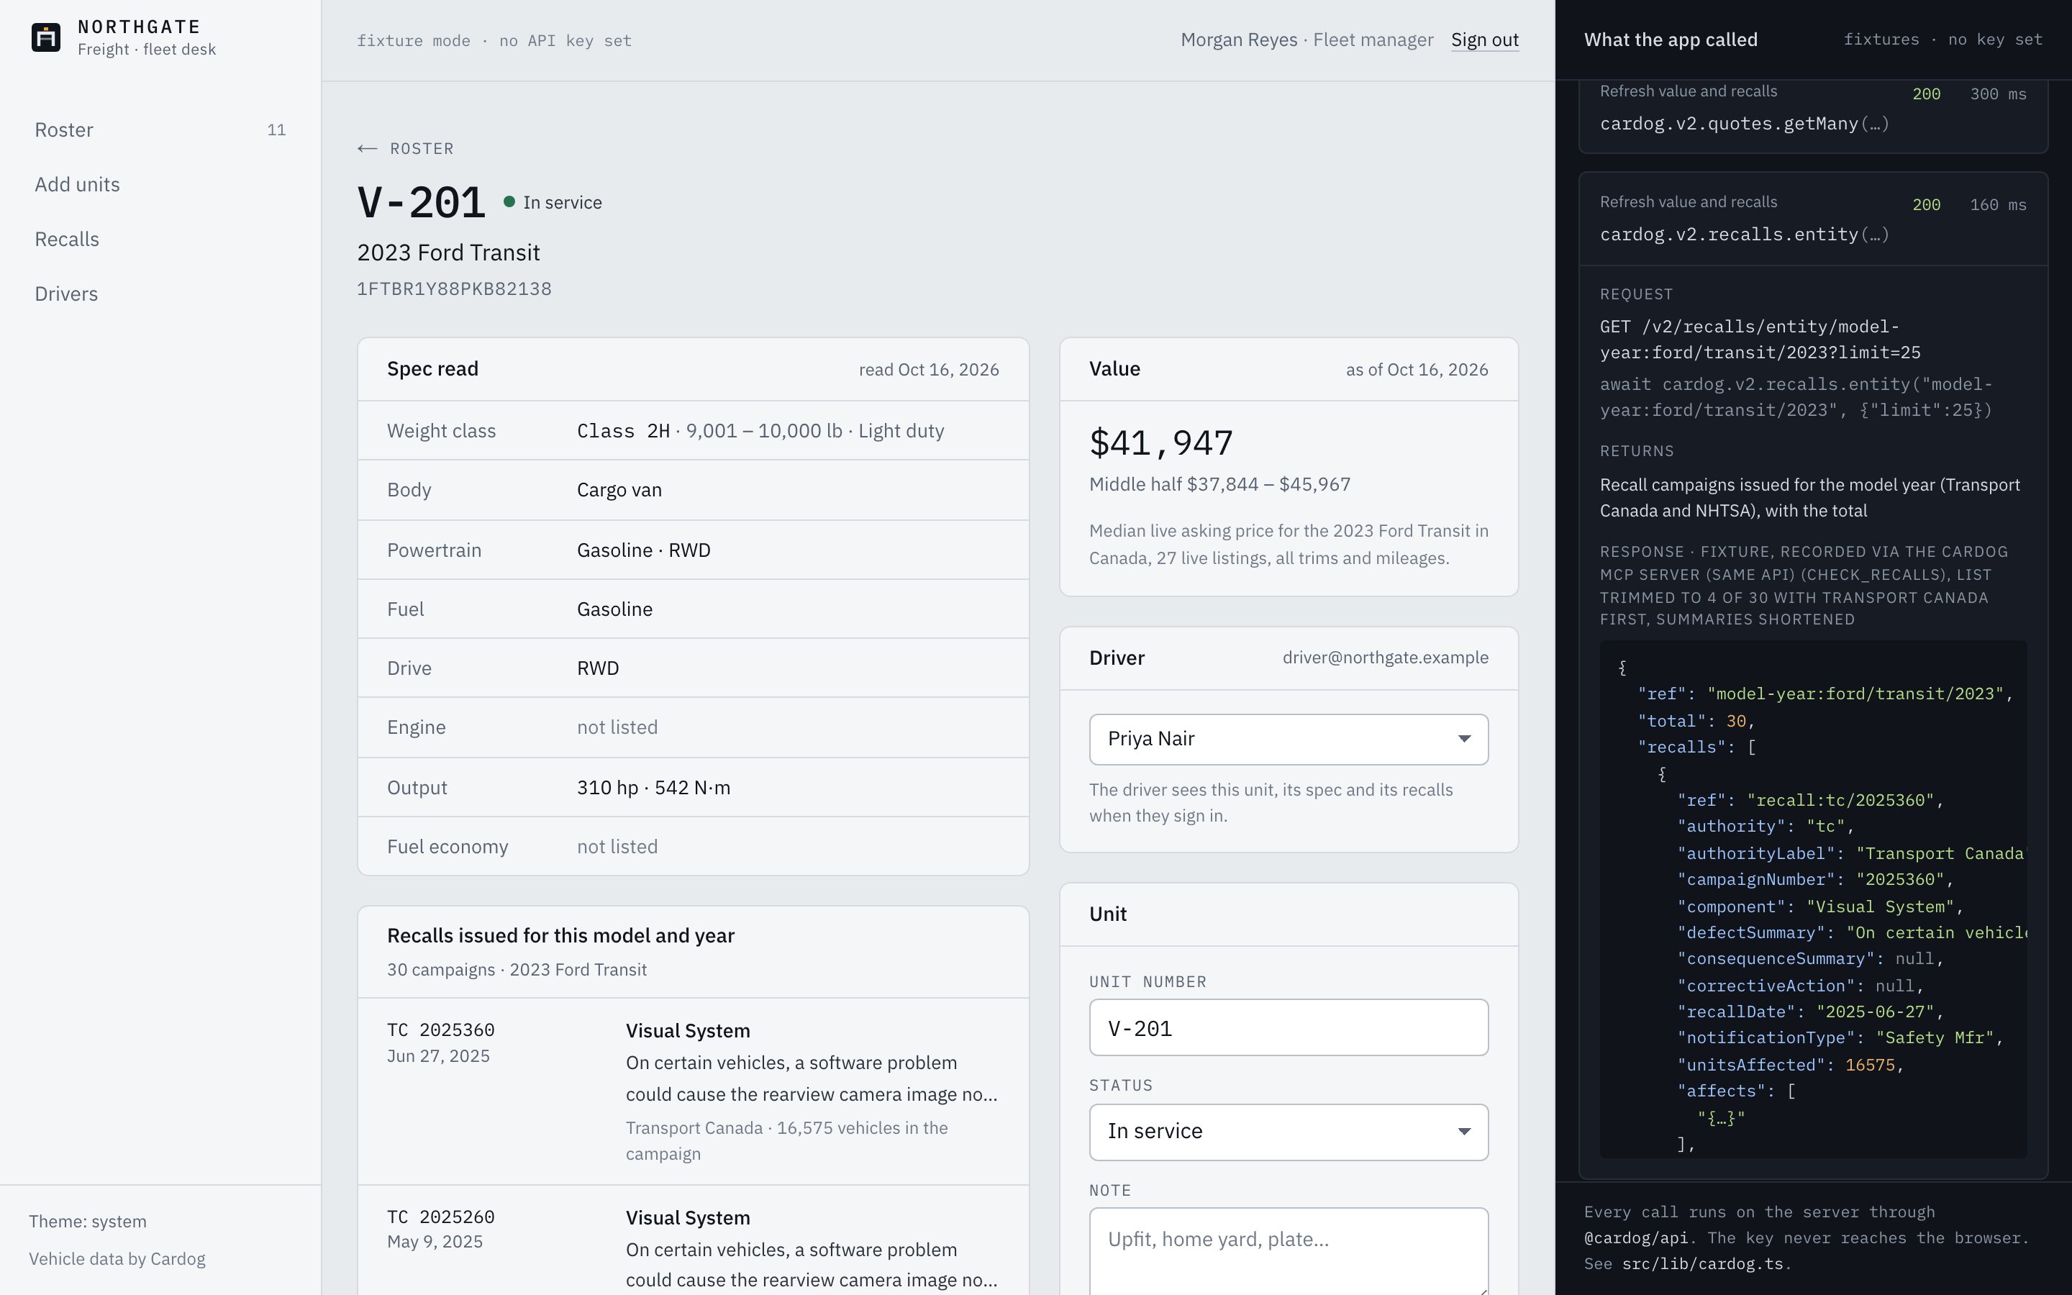
Task: Open the Recalls sidebar item
Action: point(160,240)
